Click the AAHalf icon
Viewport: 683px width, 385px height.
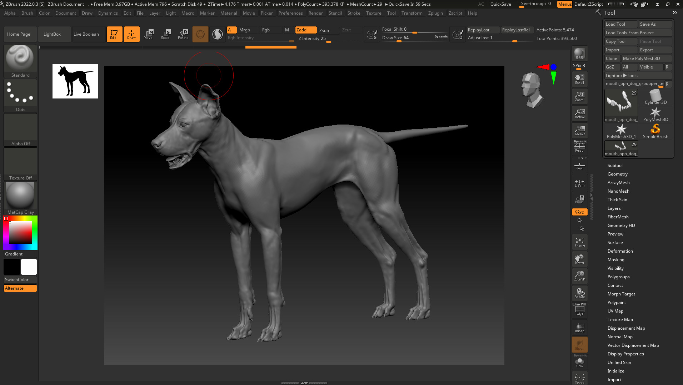tap(579, 131)
